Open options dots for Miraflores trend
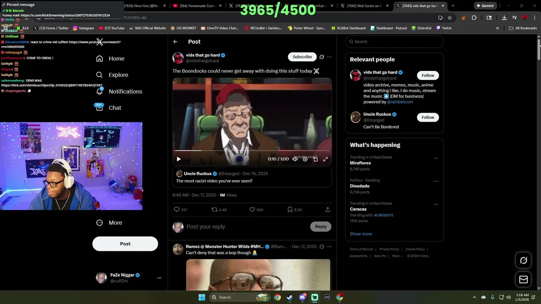 (436, 159)
